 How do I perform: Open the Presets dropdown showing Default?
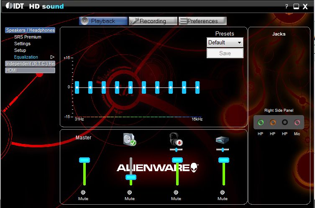pos(225,42)
